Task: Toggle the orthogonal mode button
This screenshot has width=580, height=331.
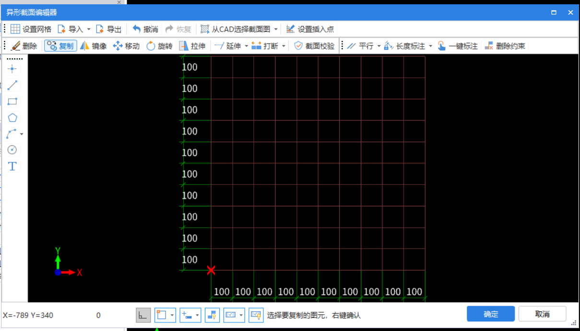Action: (x=143, y=315)
